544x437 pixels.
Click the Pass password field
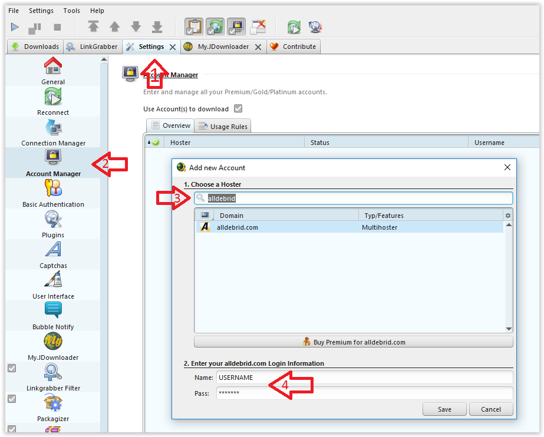pyautogui.click(x=365, y=393)
